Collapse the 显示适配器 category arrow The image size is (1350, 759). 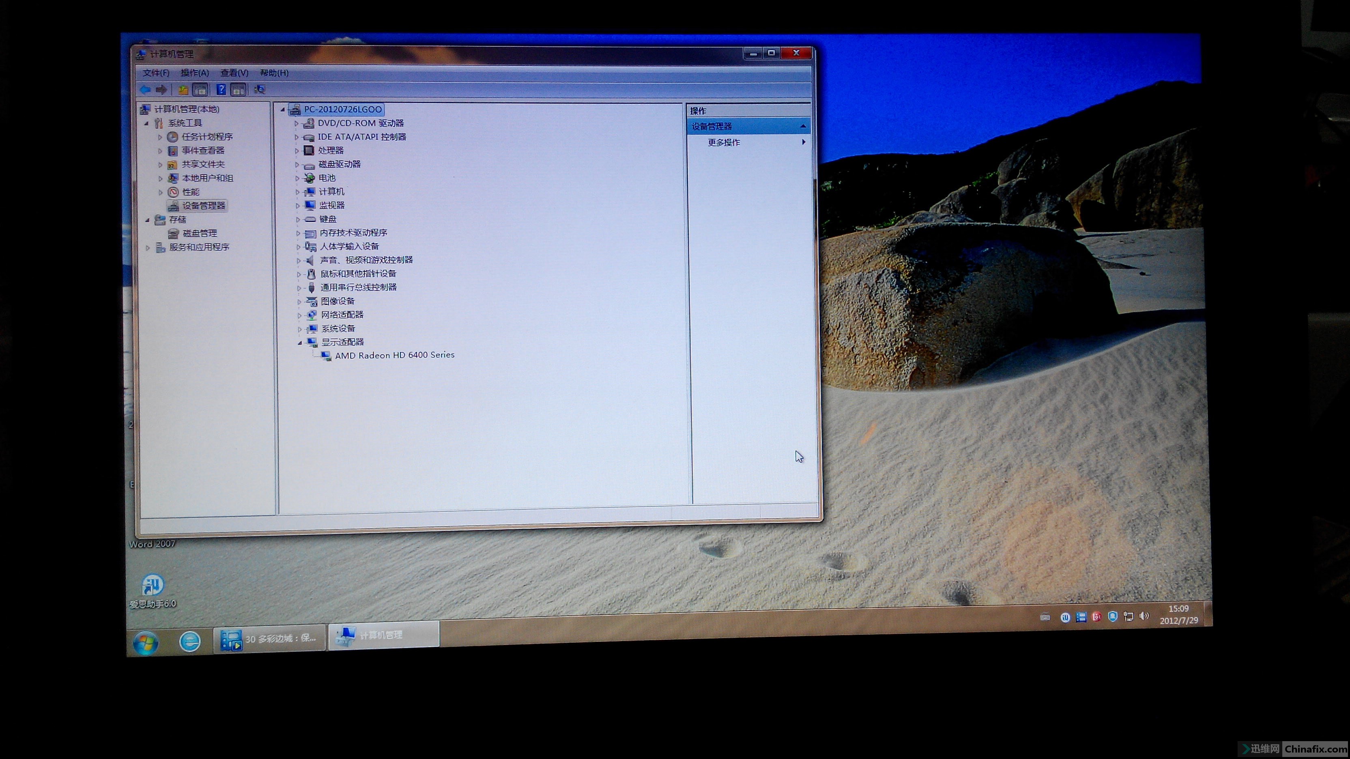tap(300, 343)
